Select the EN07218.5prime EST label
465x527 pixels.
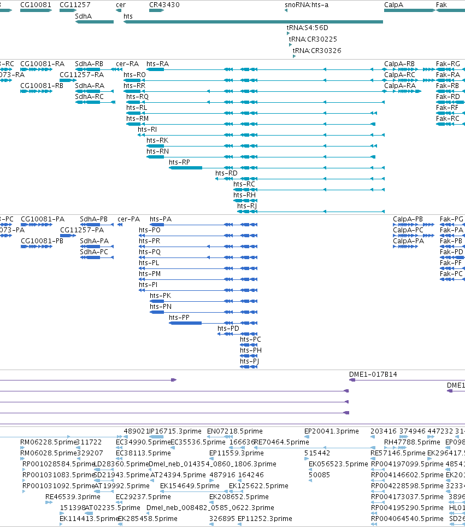click(x=235, y=431)
